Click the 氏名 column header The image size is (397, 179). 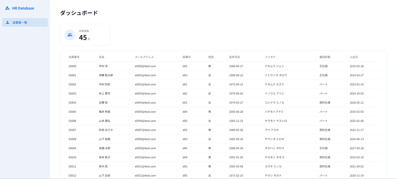pos(102,57)
